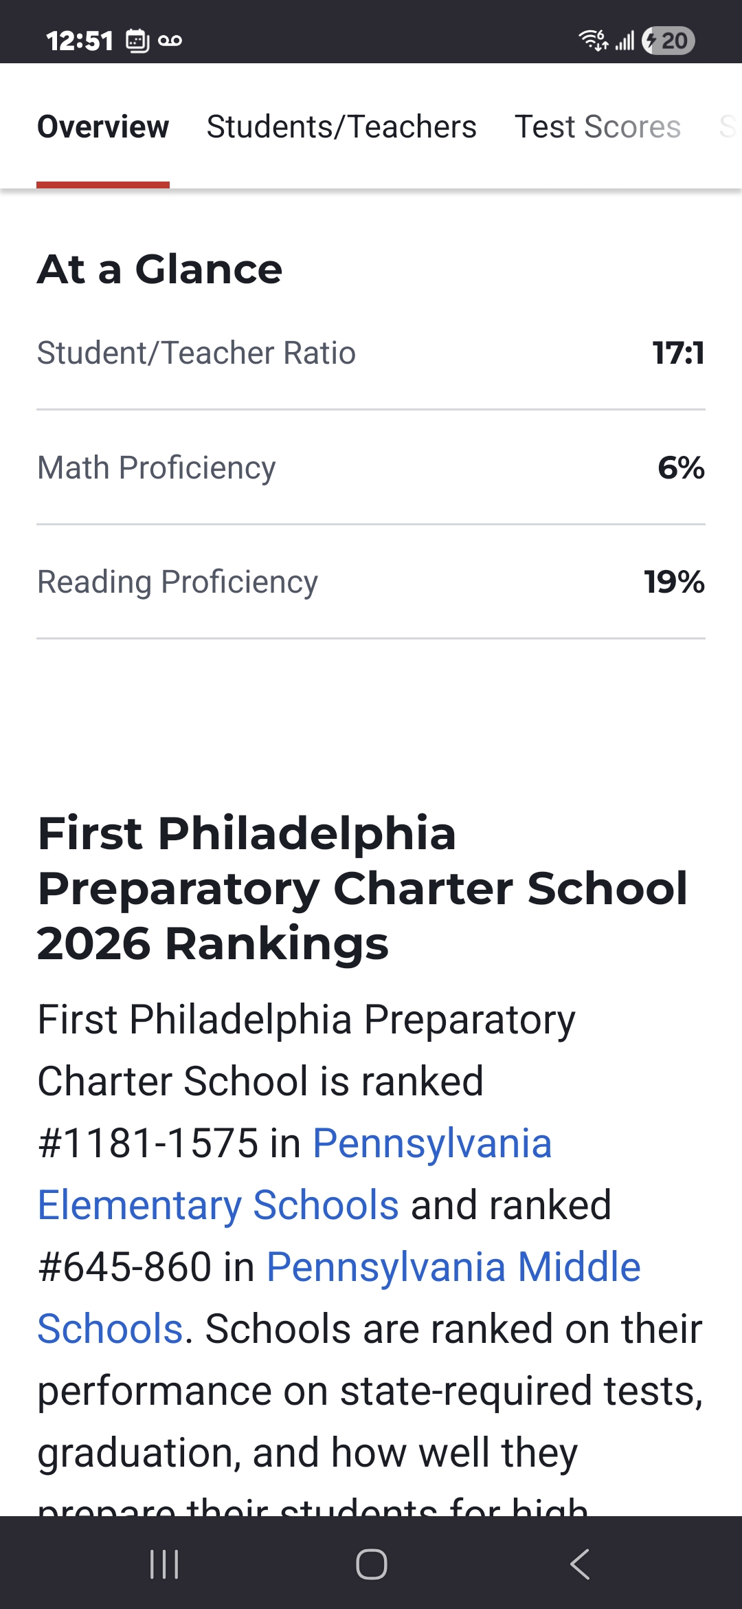742x1609 pixels.
Task: Tap the clock time in status bar
Action: coord(80,41)
